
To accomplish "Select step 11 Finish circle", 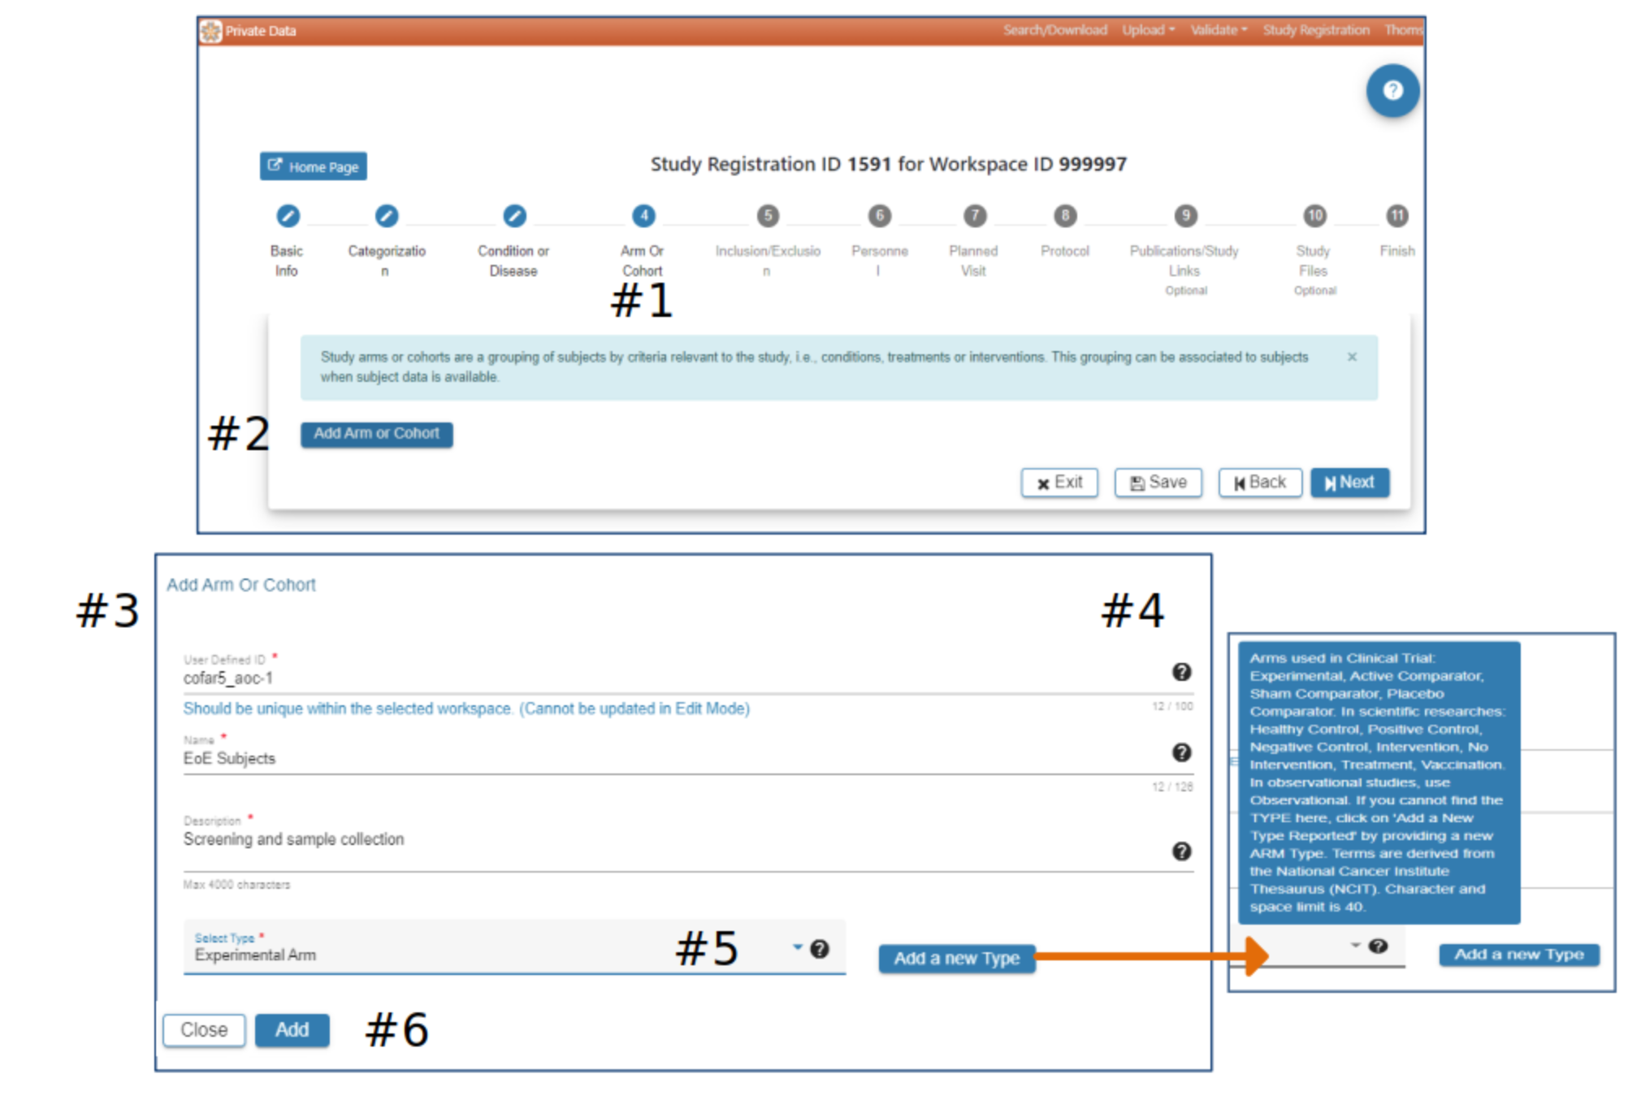I will [1396, 215].
